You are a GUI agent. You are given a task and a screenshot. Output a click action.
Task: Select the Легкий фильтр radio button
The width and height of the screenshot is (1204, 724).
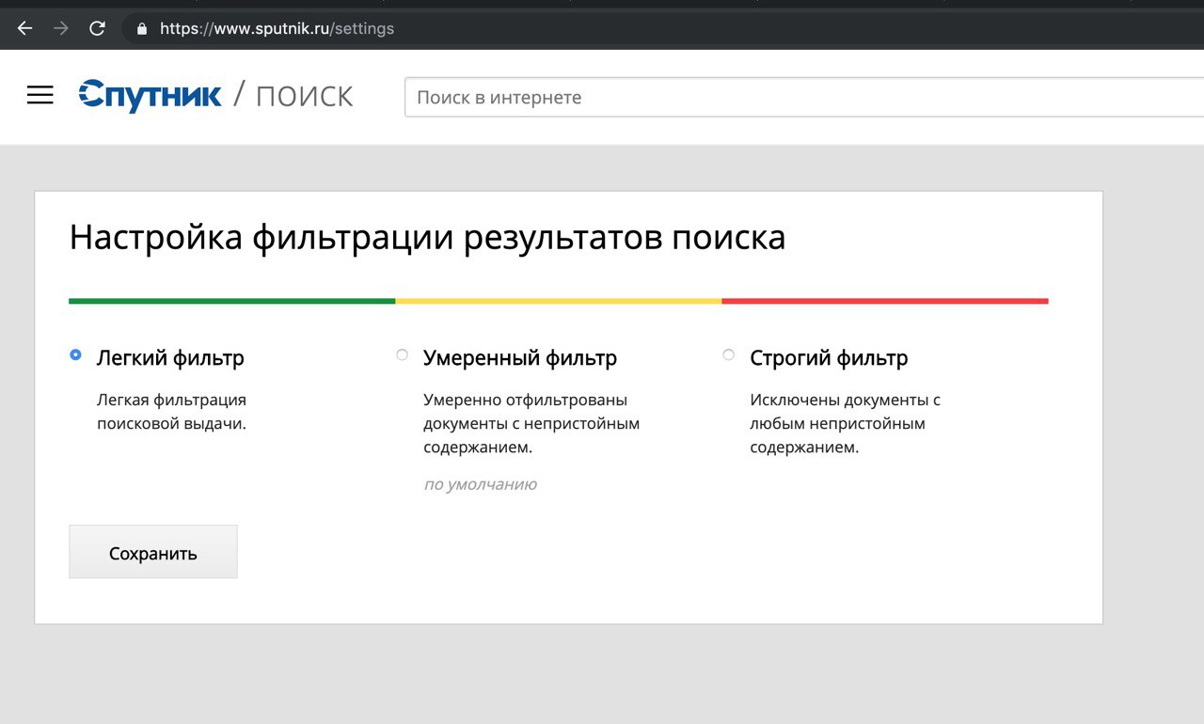click(75, 354)
